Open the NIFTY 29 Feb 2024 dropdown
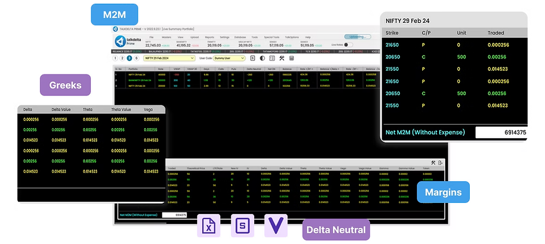Image resolution: width=545 pixels, height=244 pixels. (169, 58)
